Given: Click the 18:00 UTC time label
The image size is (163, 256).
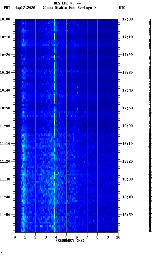Looking at the screenshot, I should tap(128, 126).
